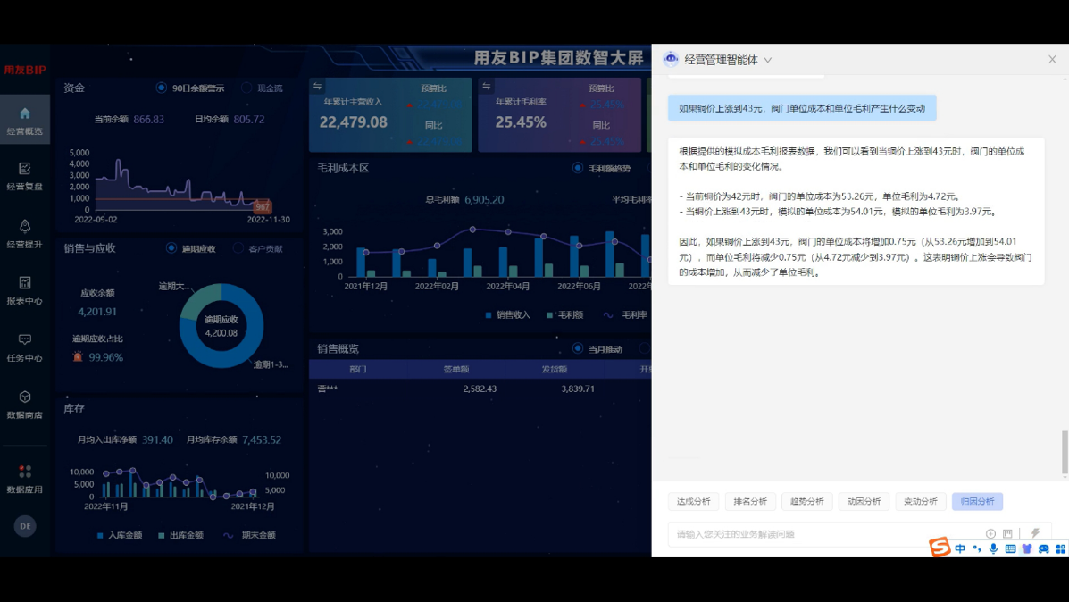1069x602 pixels.
Task: Click the 动因分析 button
Action: (863, 501)
